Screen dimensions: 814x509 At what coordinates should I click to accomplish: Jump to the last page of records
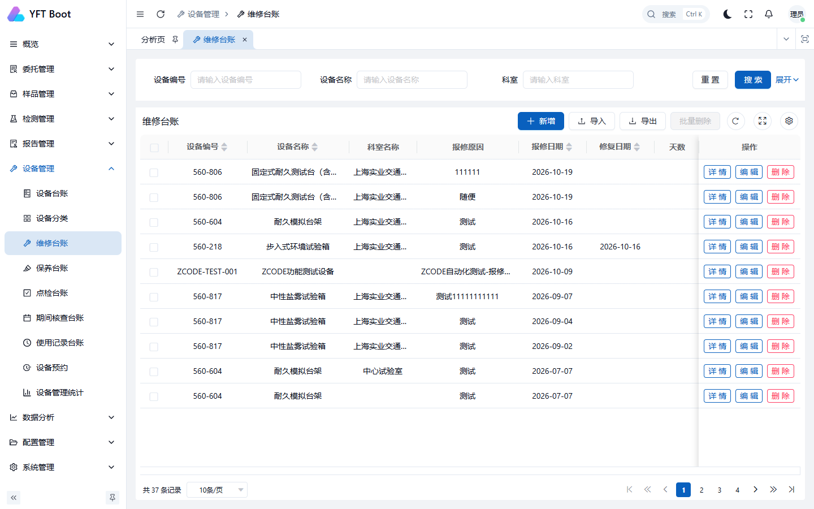click(791, 490)
